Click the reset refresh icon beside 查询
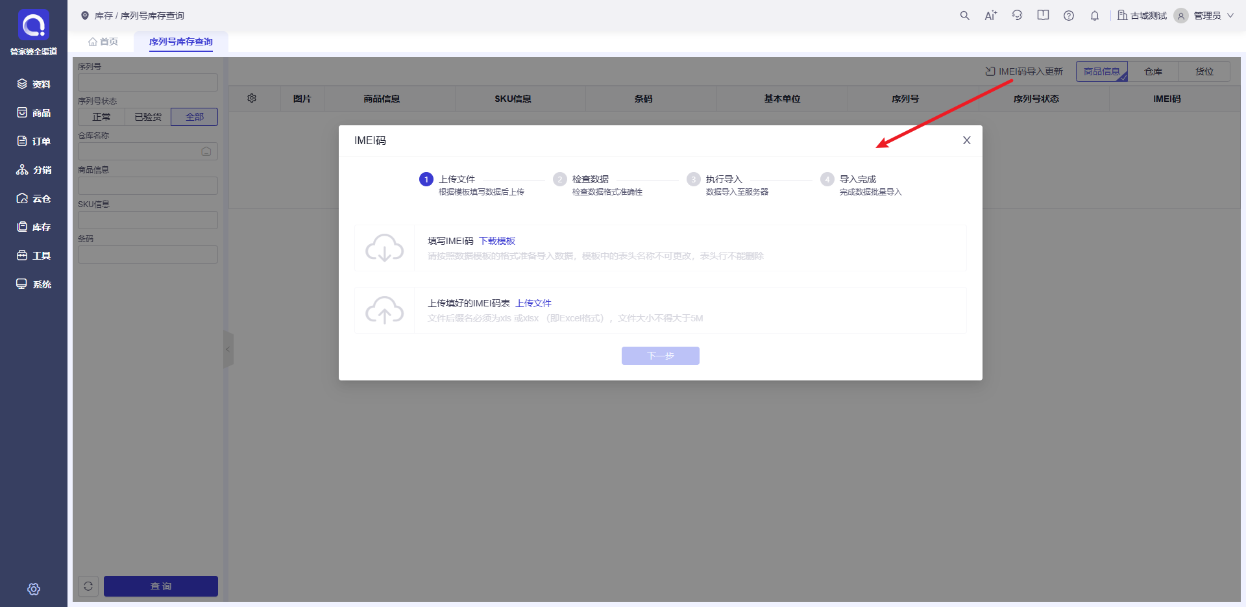Viewport: 1246px width, 607px height. [88, 586]
